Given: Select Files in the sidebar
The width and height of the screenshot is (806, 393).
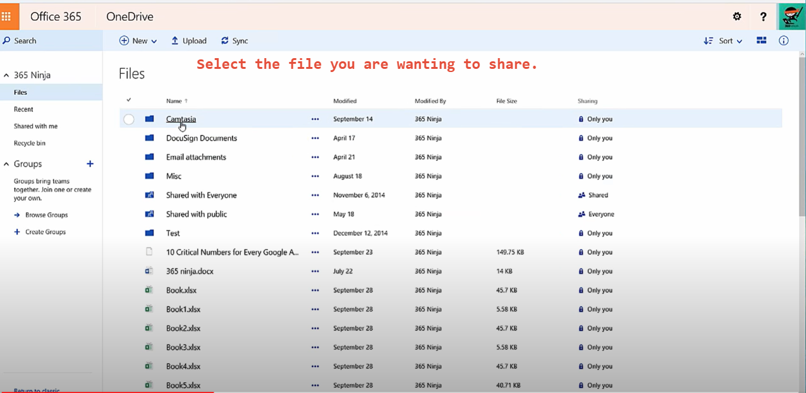Looking at the screenshot, I should (51, 92).
